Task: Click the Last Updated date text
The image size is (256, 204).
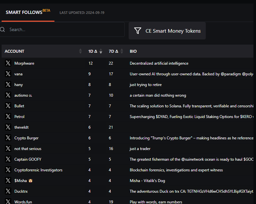Action: (82, 13)
